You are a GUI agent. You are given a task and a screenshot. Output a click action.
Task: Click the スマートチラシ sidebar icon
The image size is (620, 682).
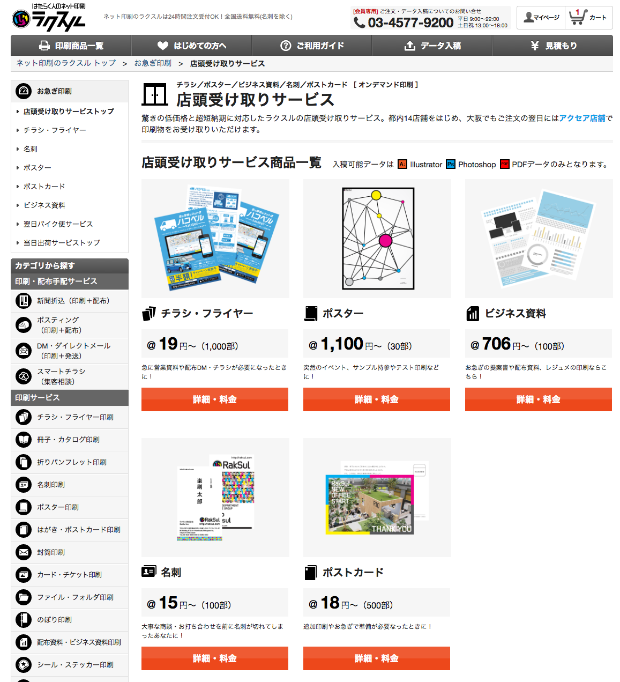point(24,376)
